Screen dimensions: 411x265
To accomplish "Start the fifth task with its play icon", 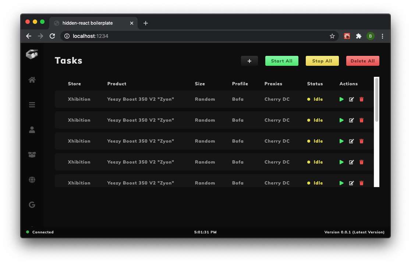I will coord(341,183).
